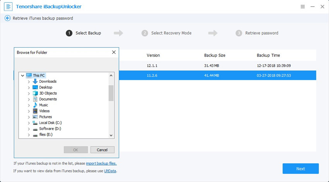Click the 31.43 MB size cell
329x182 pixels.
pyautogui.click(x=211, y=66)
